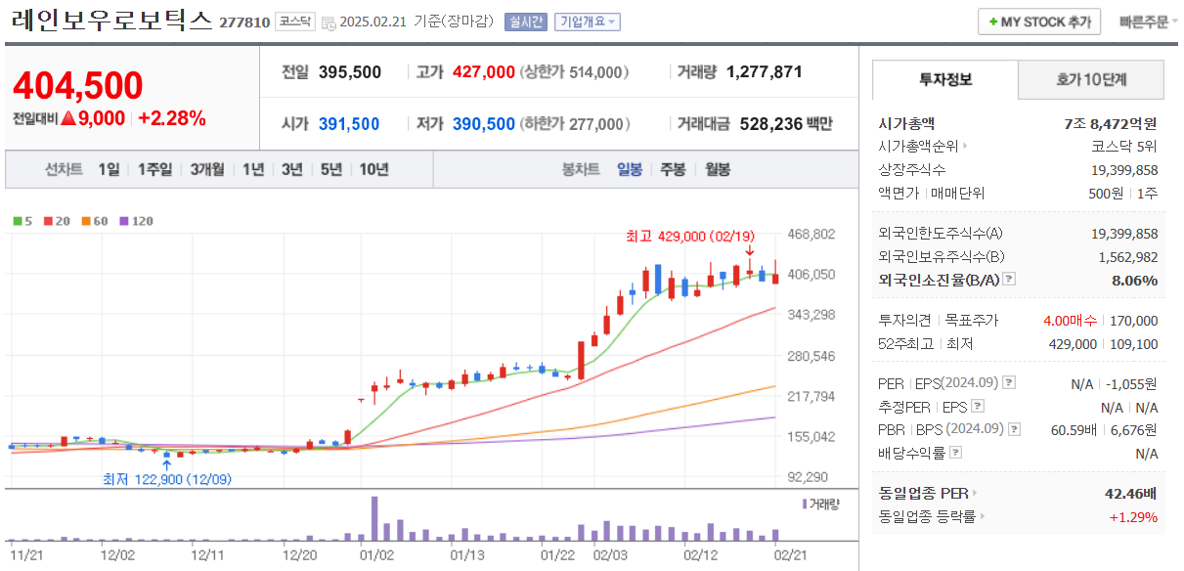Open the 외국인소진율(B/A) help tooltip icon
The width and height of the screenshot is (1184, 571).
point(1009,281)
